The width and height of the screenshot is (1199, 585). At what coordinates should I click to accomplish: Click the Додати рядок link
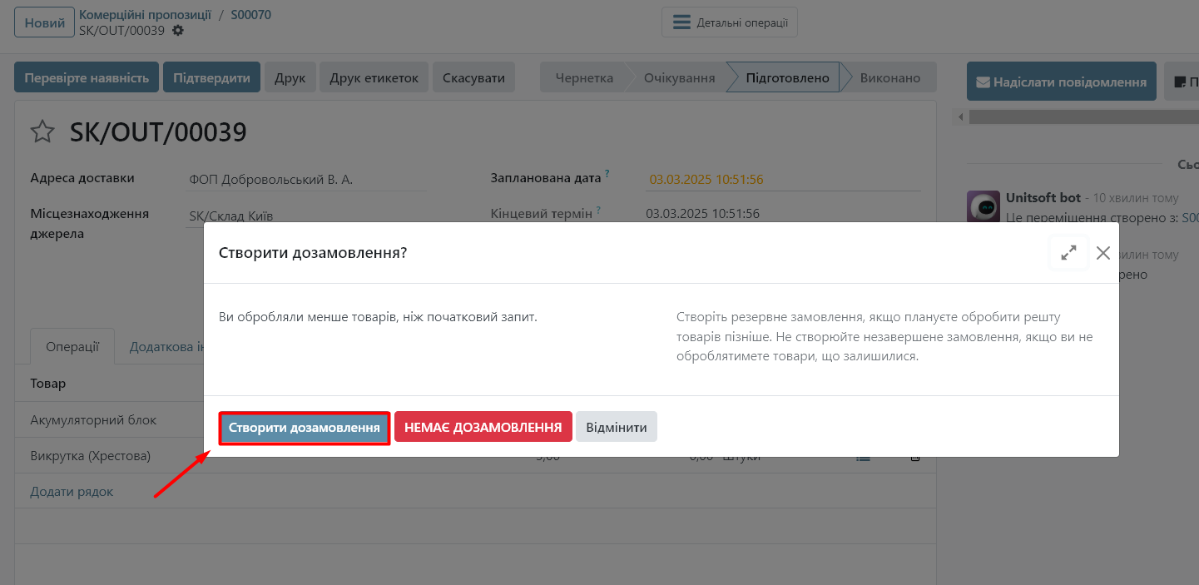tap(72, 492)
